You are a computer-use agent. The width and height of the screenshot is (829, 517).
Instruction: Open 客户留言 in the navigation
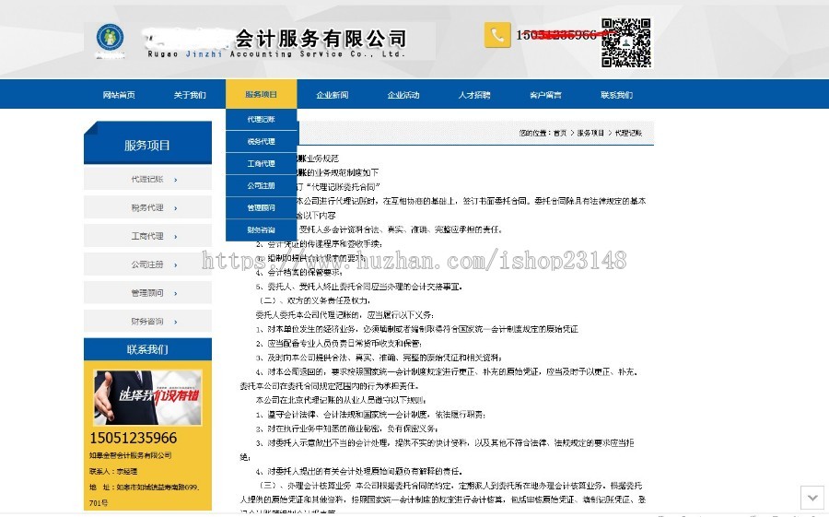click(x=545, y=95)
